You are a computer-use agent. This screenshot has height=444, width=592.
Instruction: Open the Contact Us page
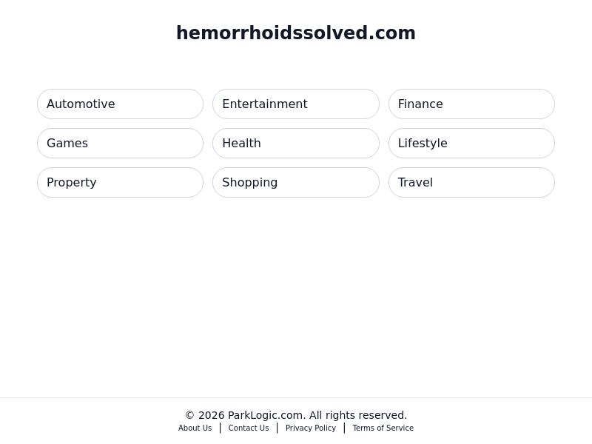(x=249, y=428)
